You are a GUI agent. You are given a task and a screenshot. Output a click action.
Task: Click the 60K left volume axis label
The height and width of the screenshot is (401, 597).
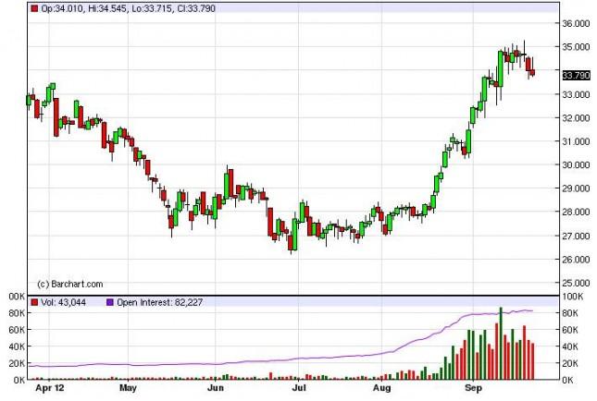click(x=17, y=330)
